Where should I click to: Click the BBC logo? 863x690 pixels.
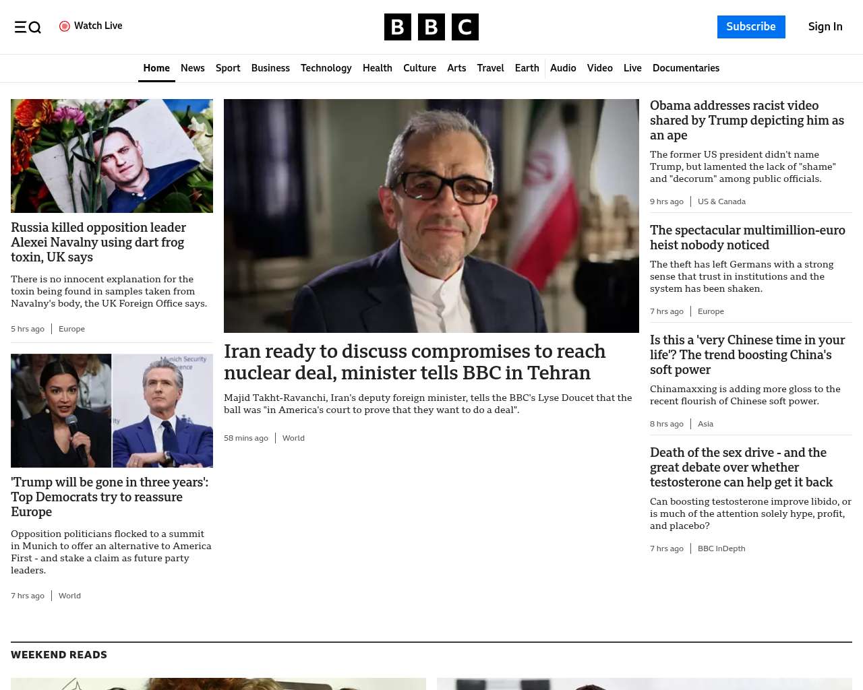pyautogui.click(x=431, y=27)
